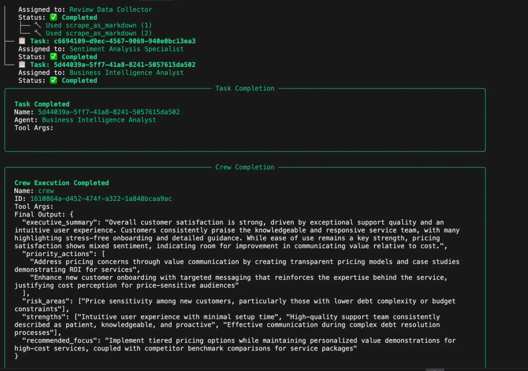The image size is (528, 371).
Task: Click the clipboard icon before tree task 5d44039a
Action: pos(22,65)
